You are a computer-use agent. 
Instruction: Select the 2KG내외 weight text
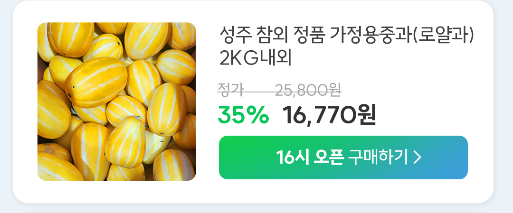pyautogui.click(x=255, y=58)
